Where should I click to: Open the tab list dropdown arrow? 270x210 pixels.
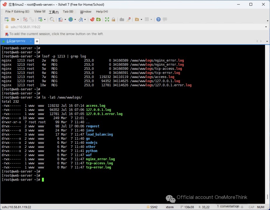pos(267,41)
